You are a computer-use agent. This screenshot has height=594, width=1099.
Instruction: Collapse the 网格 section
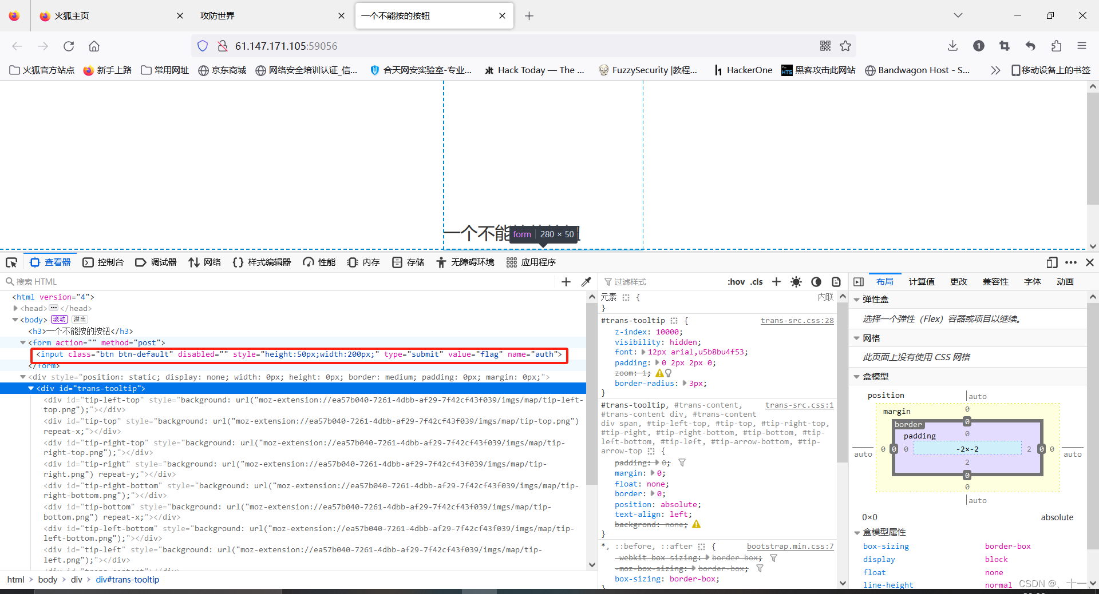pyautogui.click(x=856, y=338)
